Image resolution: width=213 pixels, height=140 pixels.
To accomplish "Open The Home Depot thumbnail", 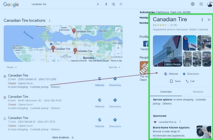I will (144, 68).
